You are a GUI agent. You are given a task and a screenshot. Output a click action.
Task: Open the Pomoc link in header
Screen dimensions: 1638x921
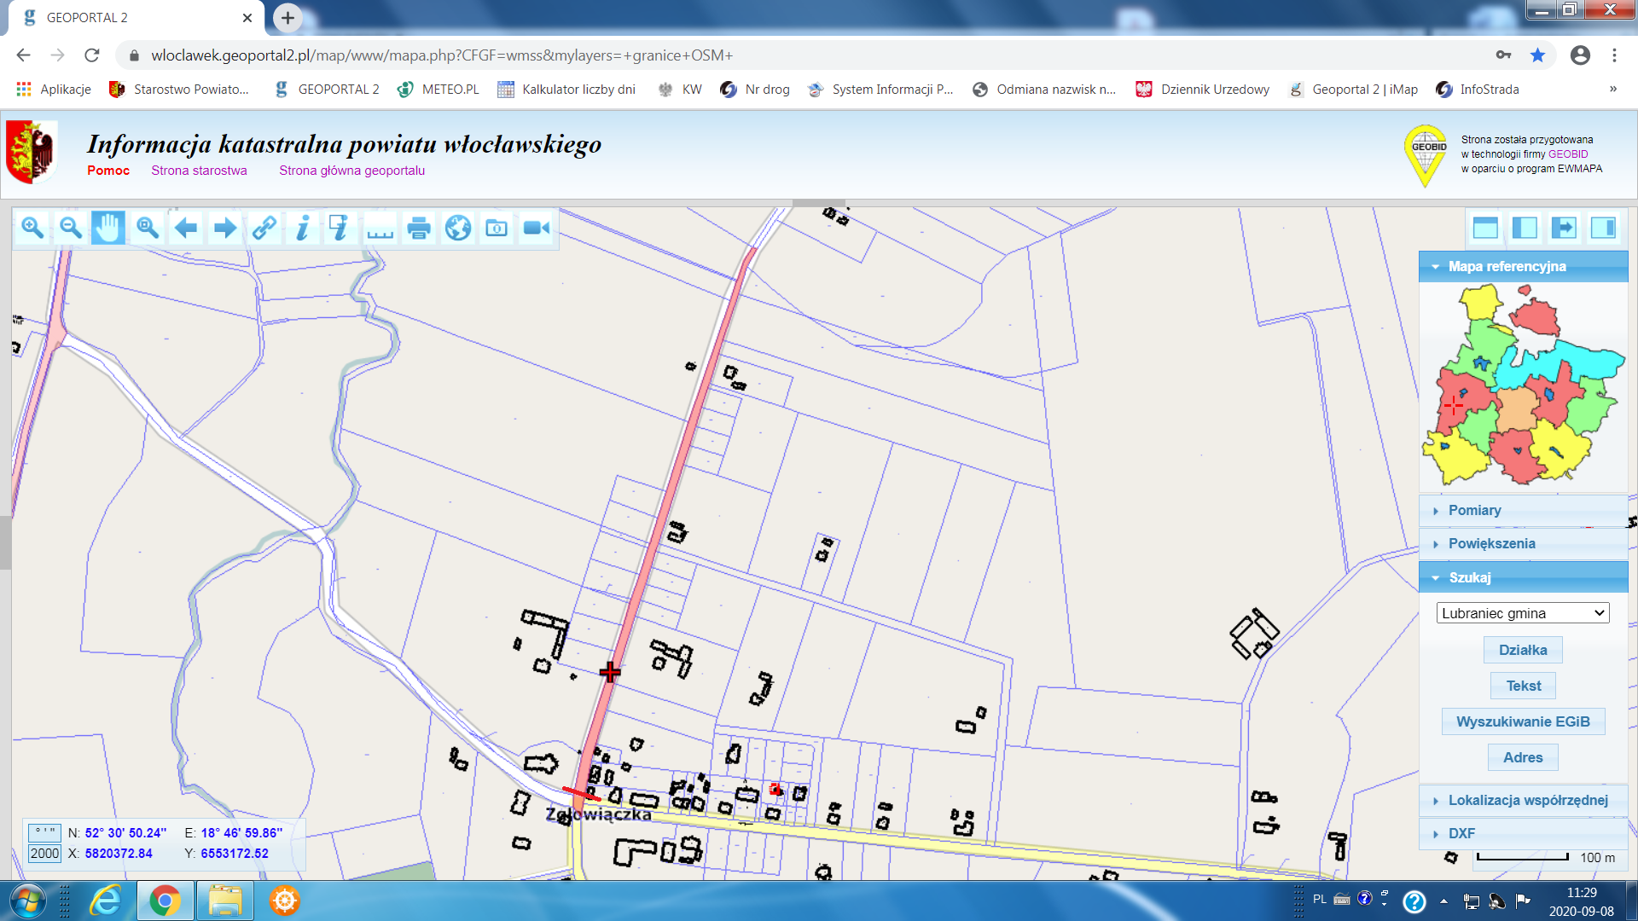point(108,171)
